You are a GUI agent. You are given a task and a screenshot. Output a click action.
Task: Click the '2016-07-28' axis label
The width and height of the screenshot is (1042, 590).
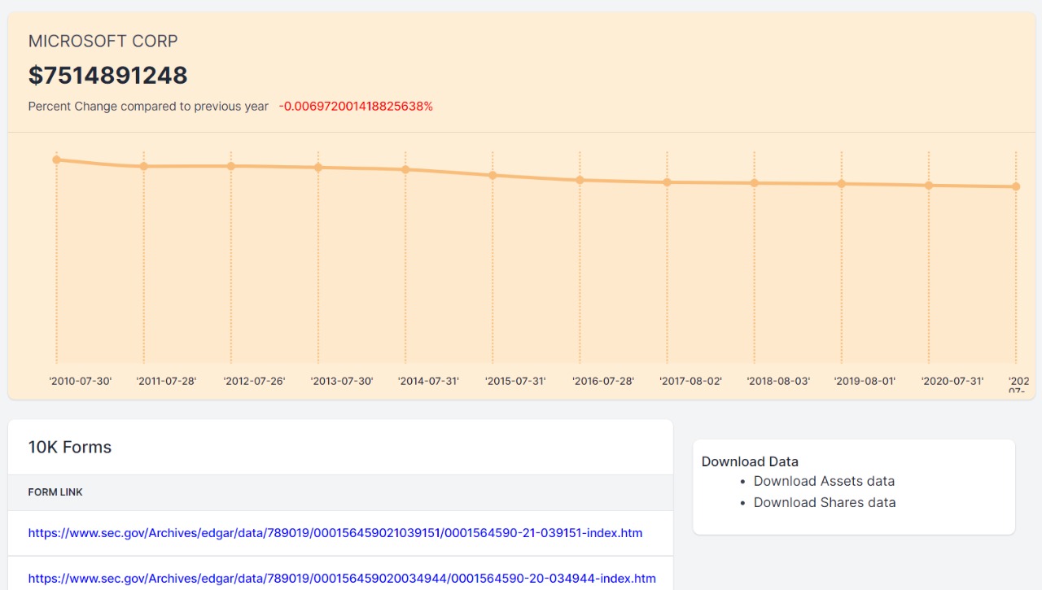(603, 381)
